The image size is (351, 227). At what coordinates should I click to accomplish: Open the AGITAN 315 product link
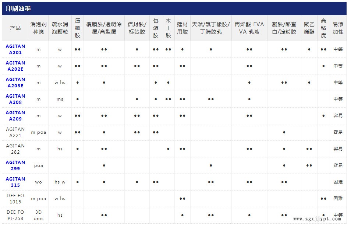tap(15, 182)
